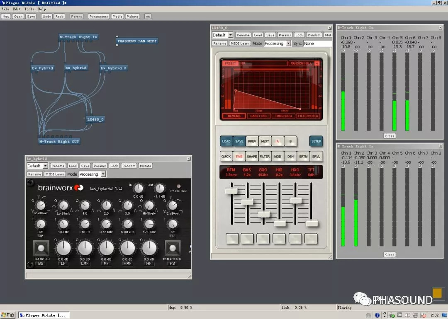Click the RTM fader handle
The height and width of the screenshot is (319, 448).
click(x=231, y=191)
